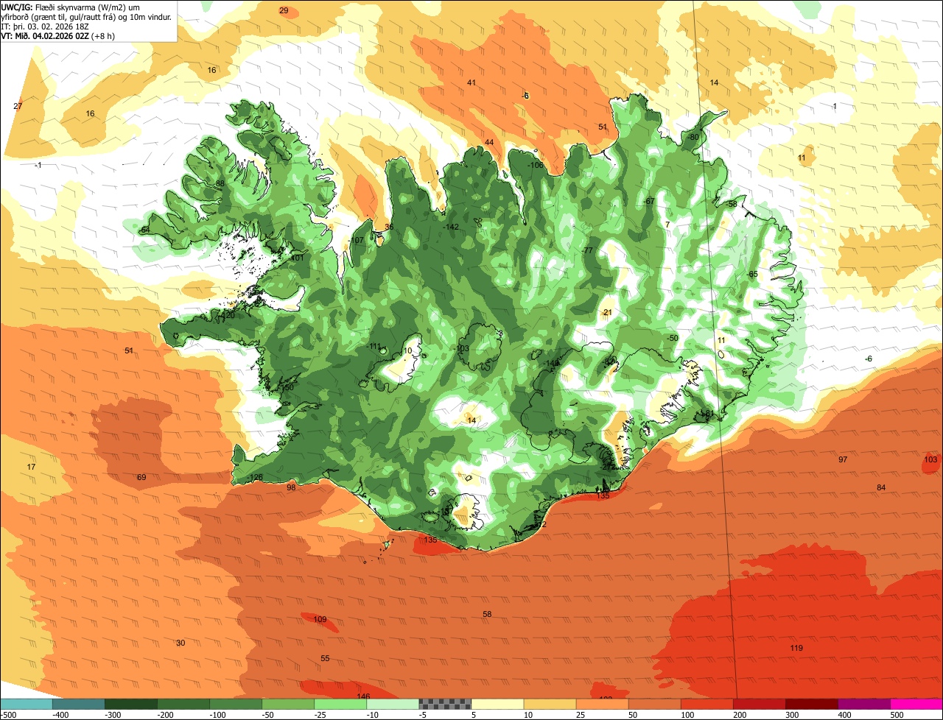This screenshot has height=720, width=943.
Task: Click the legend swatch between 300 and 400
Action: click(811, 704)
